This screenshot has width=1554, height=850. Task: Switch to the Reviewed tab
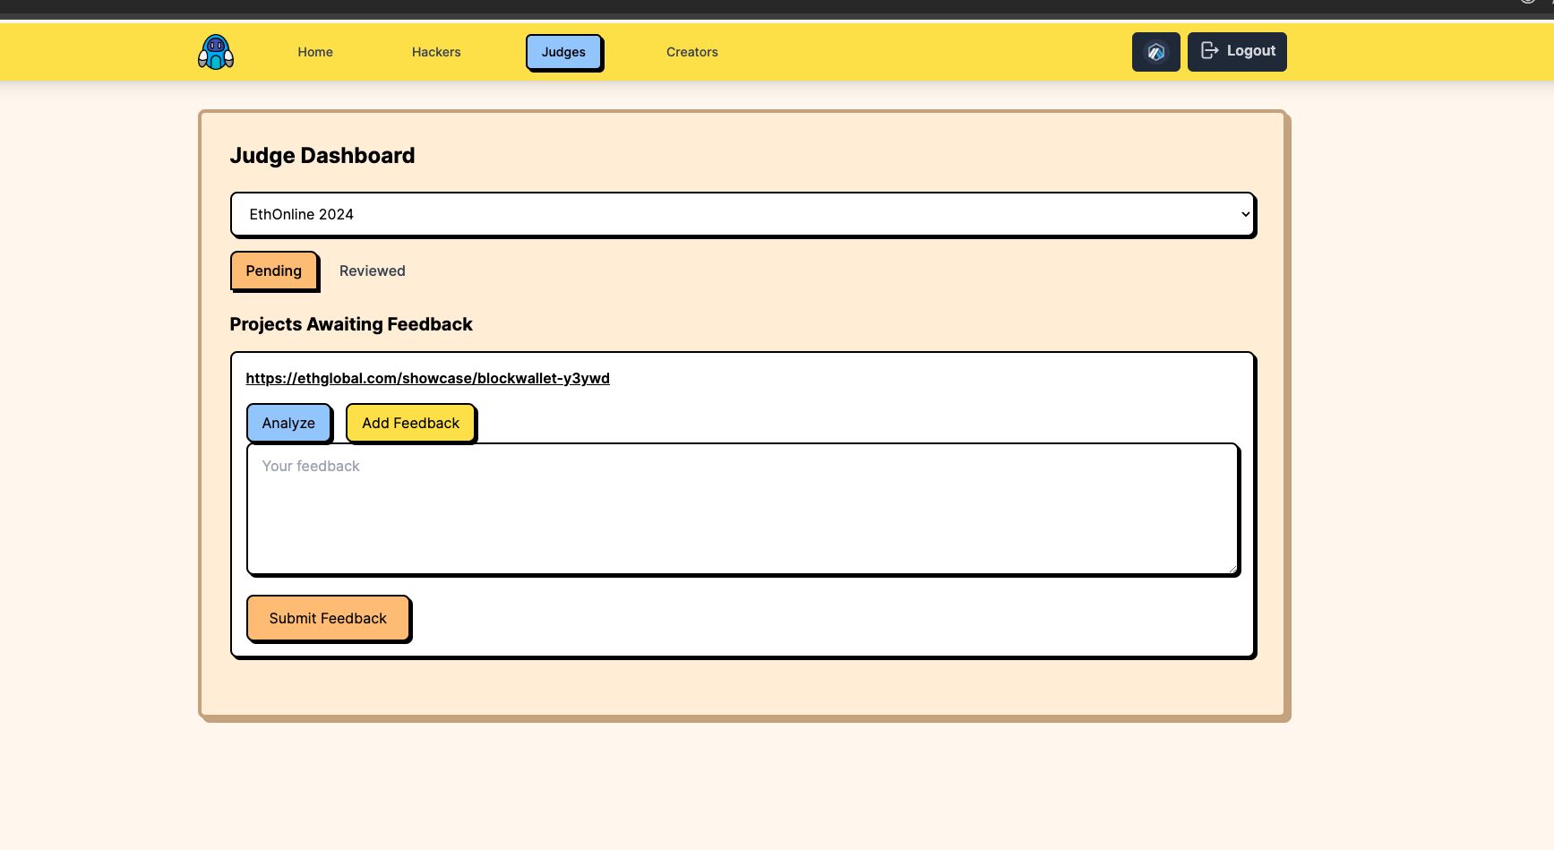point(373,270)
